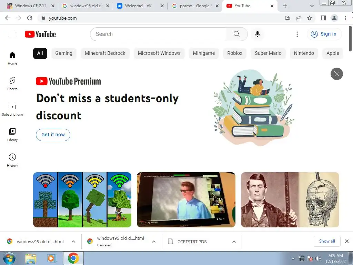353x265 pixels.
Task: Expand options for CCRTSTRT.PDB download
Action: coord(234,242)
